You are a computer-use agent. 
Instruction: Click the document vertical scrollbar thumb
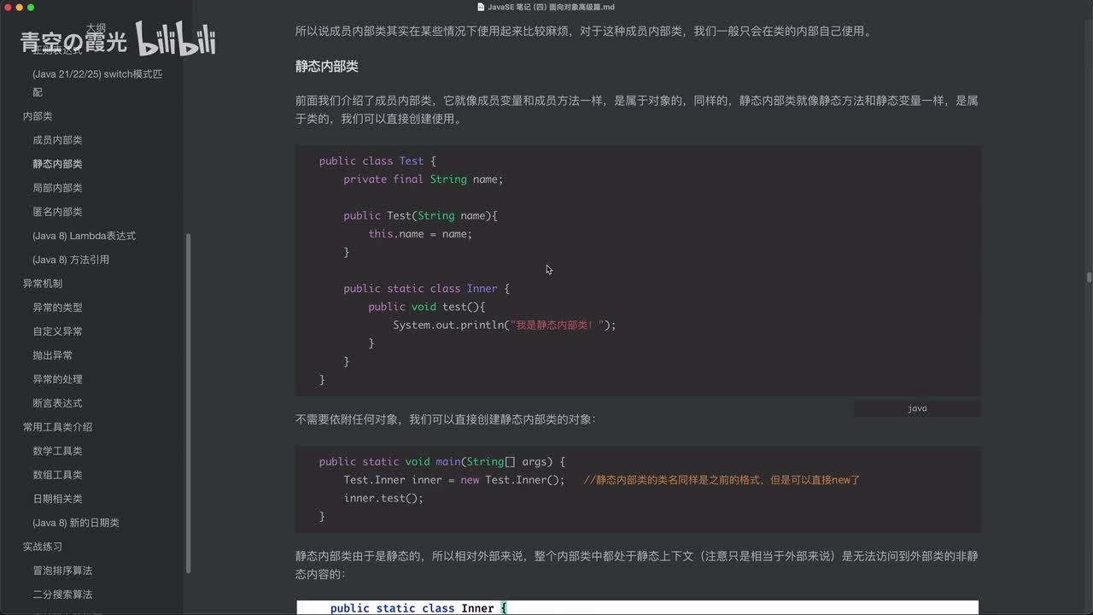(1089, 278)
